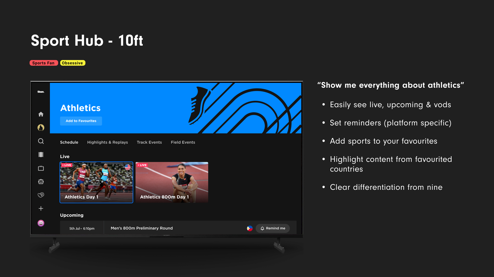
Task: Switch to the Highlights & Replays tab
Action: [107, 142]
